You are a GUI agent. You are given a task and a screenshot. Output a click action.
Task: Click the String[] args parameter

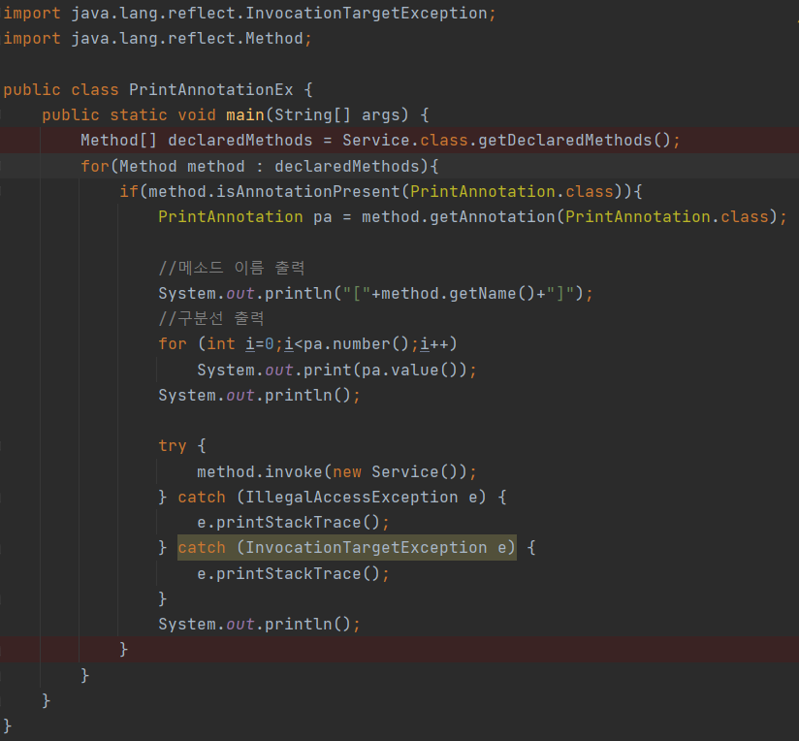(x=337, y=115)
